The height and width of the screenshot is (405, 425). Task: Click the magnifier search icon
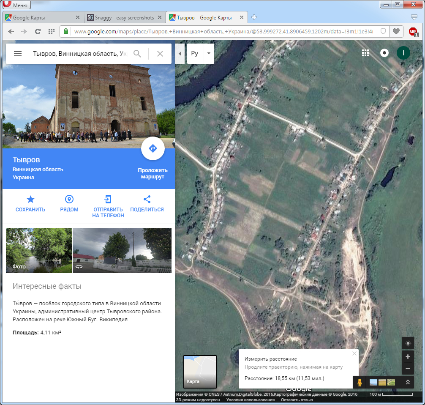137,54
